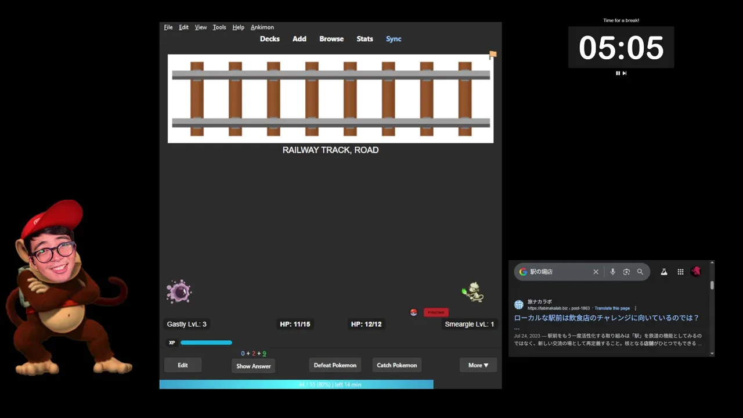
Task: Click the green learning count 9
Action: coord(264,354)
